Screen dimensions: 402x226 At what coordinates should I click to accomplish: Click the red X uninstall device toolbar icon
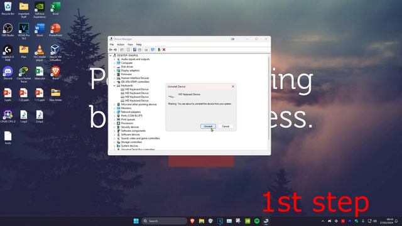[x=164, y=50]
